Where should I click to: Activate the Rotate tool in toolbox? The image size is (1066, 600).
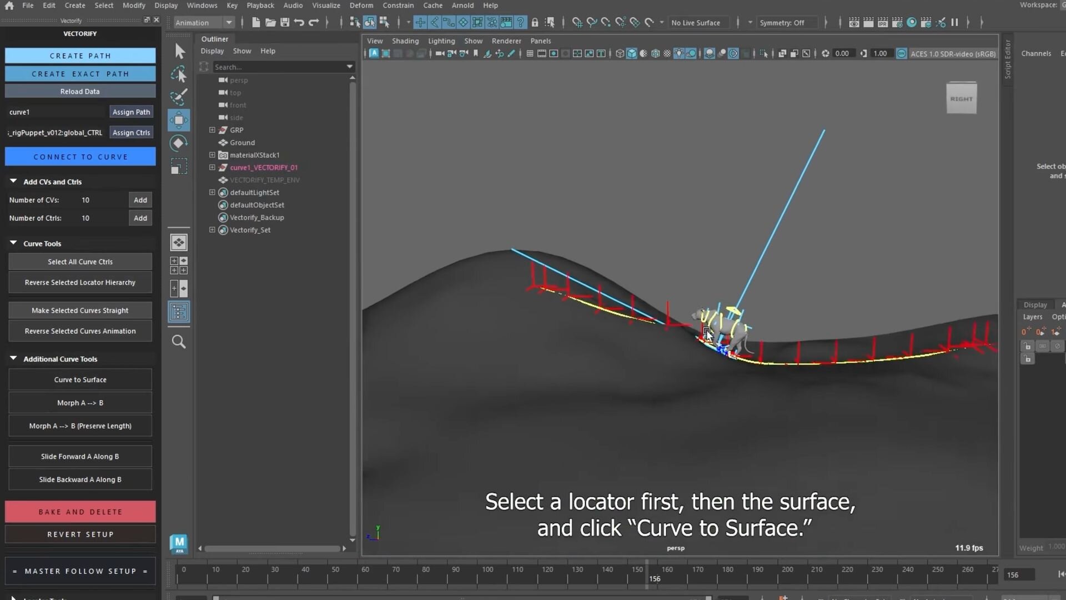[179, 143]
